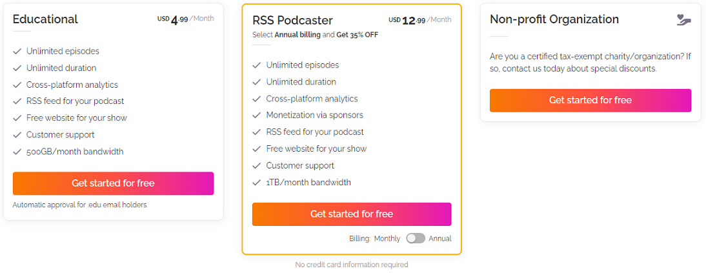Click the Non-profit Organization heading
The width and height of the screenshot is (706, 273).
(x=554, y=19)
